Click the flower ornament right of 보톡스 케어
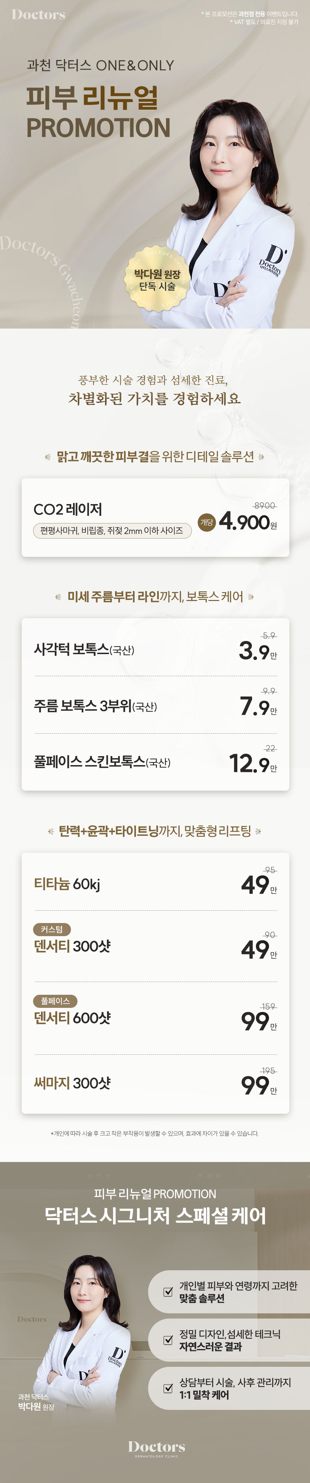 click(x=251, y=597)
